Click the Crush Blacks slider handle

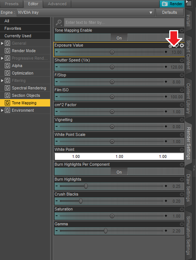point(81,201)
